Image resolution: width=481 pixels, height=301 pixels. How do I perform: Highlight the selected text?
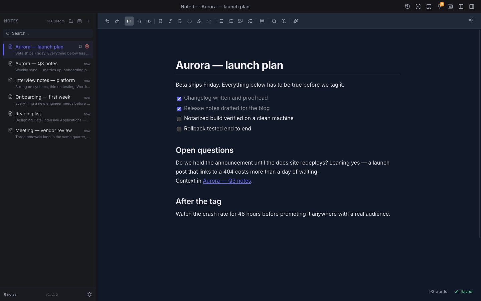tap(199, 21)
